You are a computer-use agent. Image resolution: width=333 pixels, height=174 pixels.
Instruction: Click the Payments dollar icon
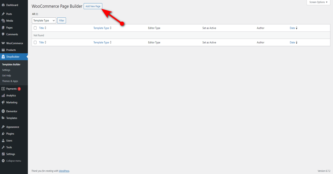3,89
